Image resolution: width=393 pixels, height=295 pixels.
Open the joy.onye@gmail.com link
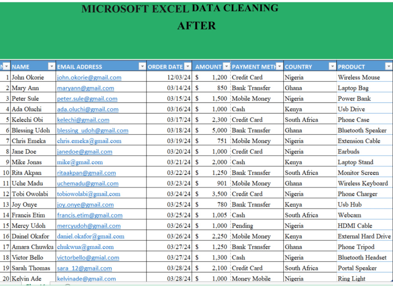click(x=85, y=205)
